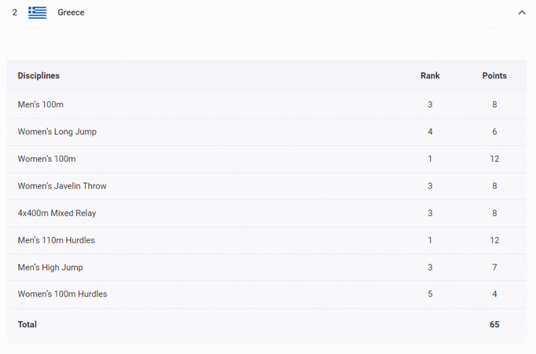Click the 7 points value for Men's High Jump
536x354 pixels.
click(494, 267)
